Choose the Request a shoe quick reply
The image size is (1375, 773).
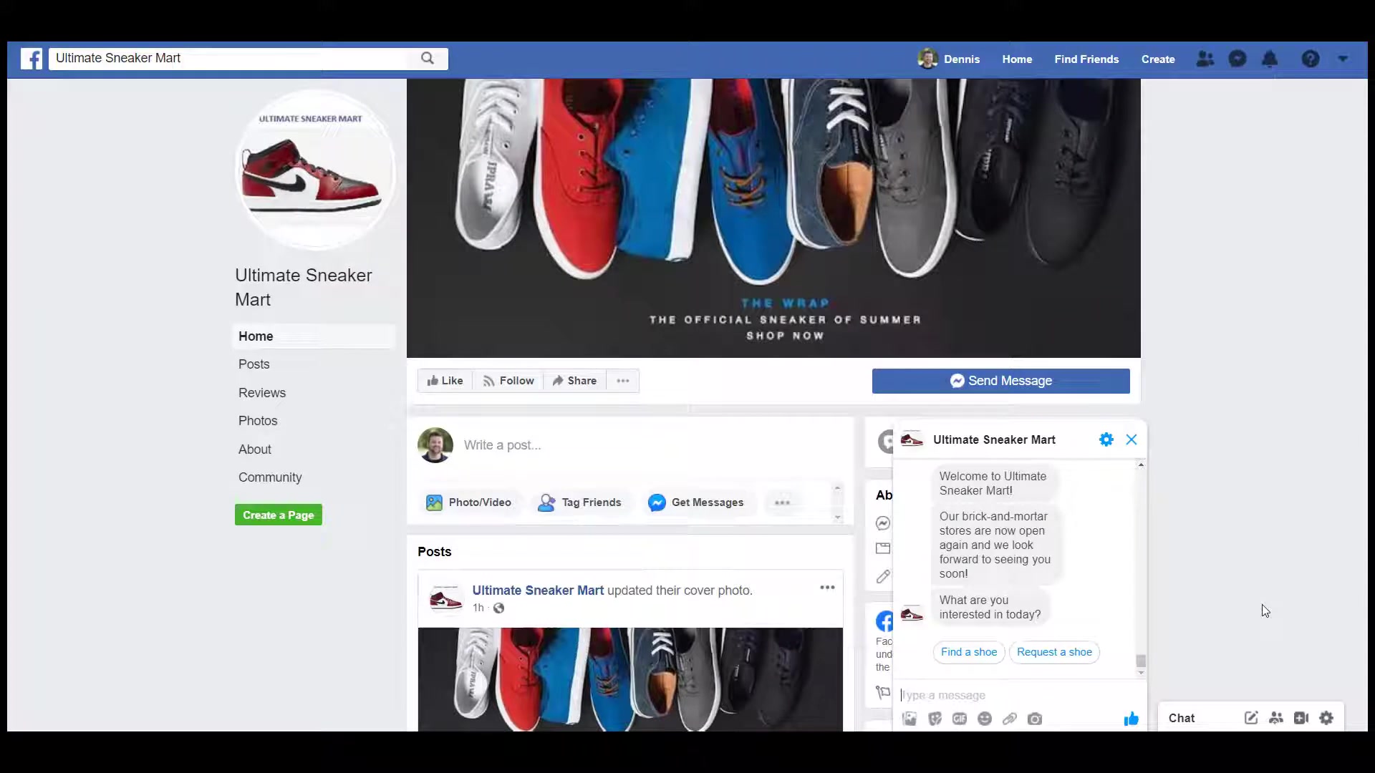[1054, 652]
